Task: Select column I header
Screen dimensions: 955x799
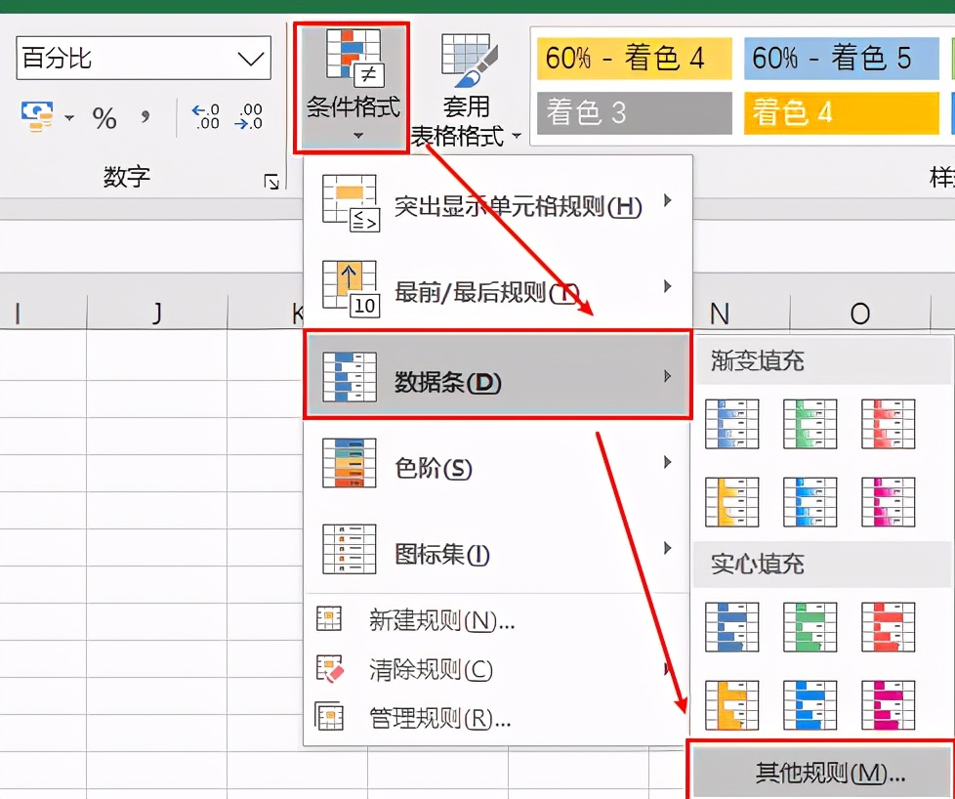Action: [x=43, y=314]
